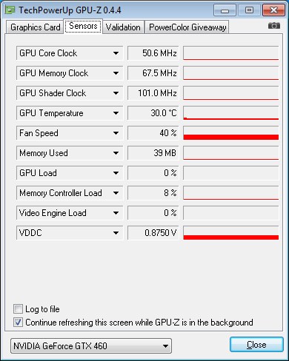Enable the Log to file checkbox
289x361 pixels.
pos(18,309)
